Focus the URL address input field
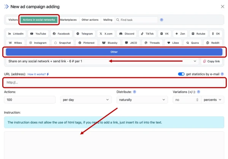 pos(114,83)
